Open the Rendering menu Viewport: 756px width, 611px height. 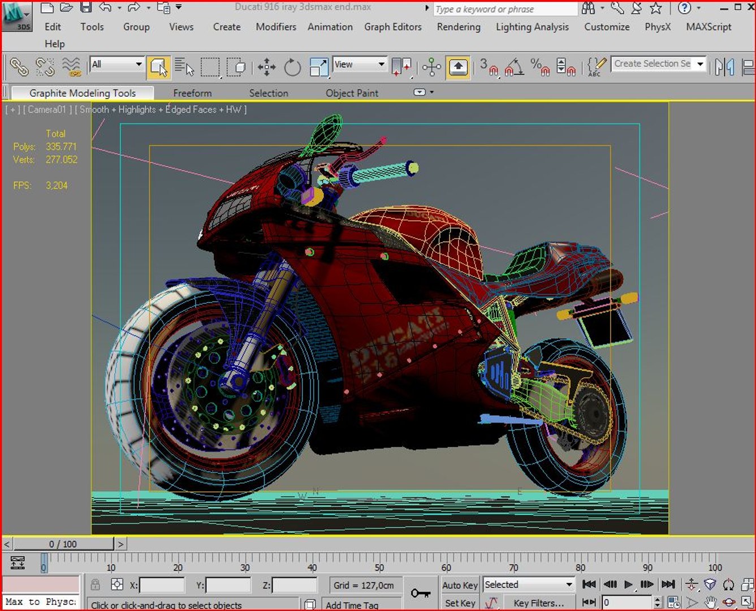(459, 27)
